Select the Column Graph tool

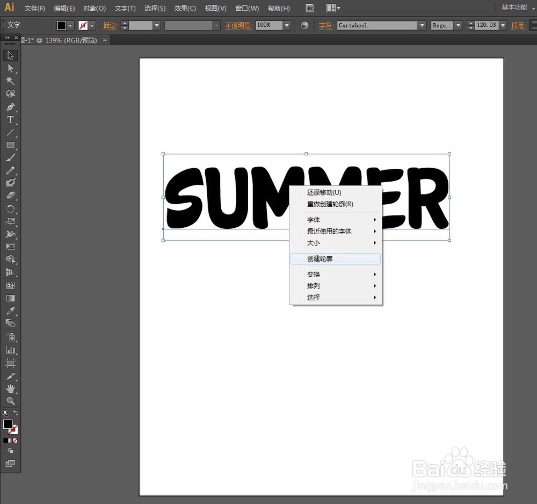10,350
